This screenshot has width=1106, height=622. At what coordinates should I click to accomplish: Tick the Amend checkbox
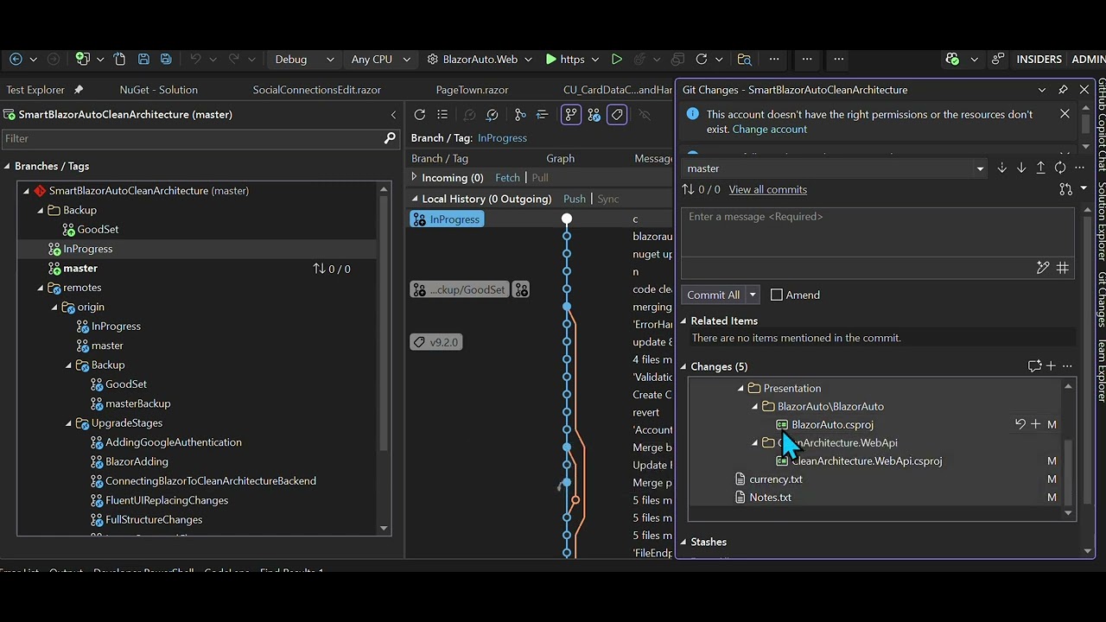click(776, 295)
